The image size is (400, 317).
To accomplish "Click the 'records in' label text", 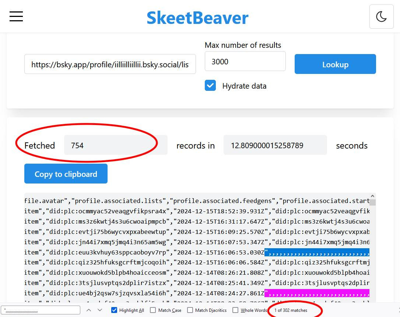I will pos(196,145).
